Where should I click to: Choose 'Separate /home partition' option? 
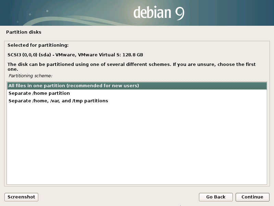[x=137, y=93]
